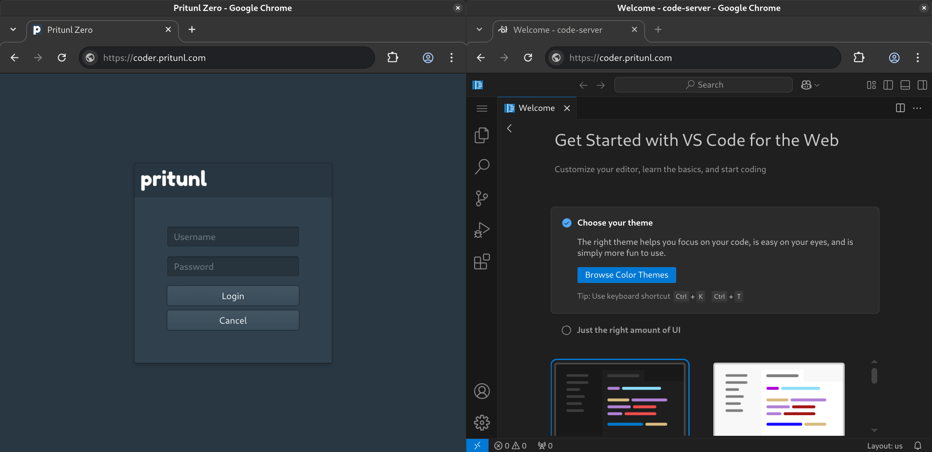Viewport: 932px width, 452px height.
Task: Open code-server hamburger application menu
Action: pos(482,108)
